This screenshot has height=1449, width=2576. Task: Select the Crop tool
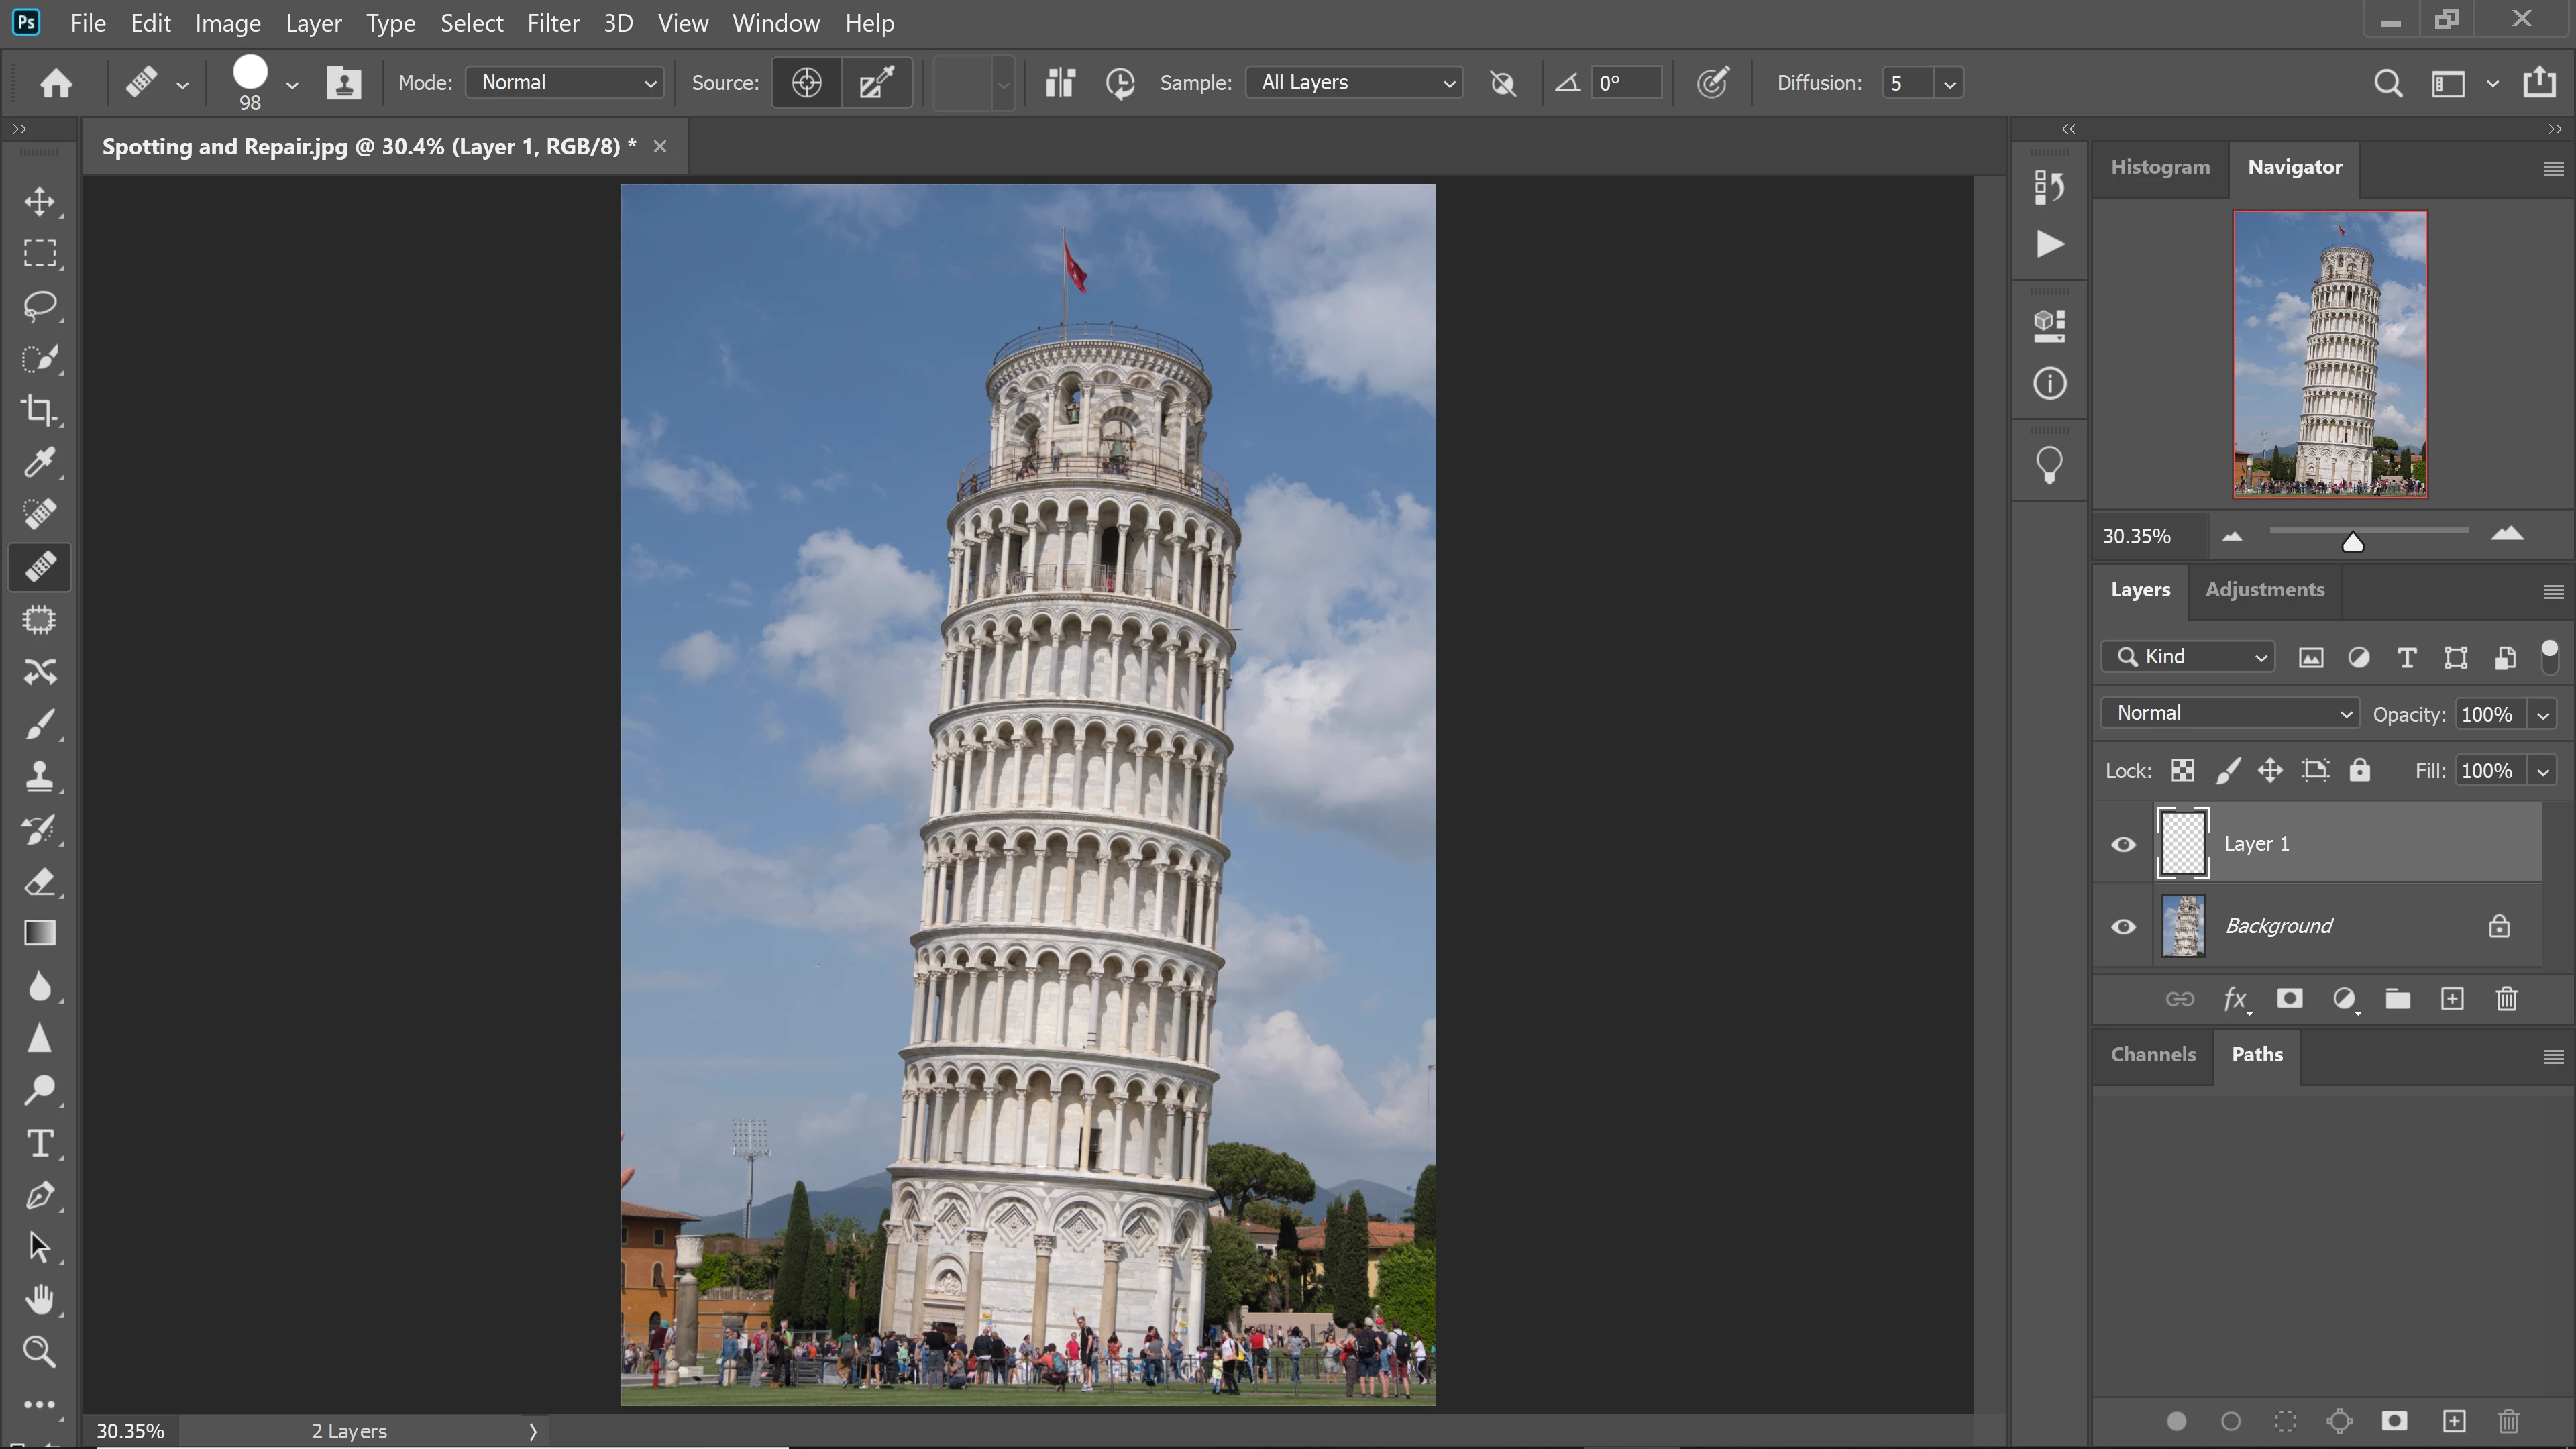point(40,410)
